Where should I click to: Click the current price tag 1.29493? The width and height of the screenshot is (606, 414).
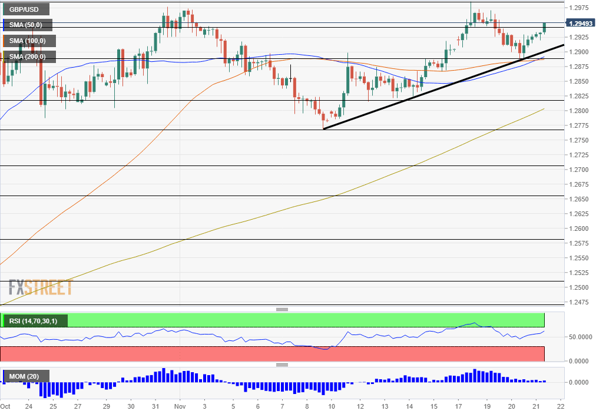581,24
